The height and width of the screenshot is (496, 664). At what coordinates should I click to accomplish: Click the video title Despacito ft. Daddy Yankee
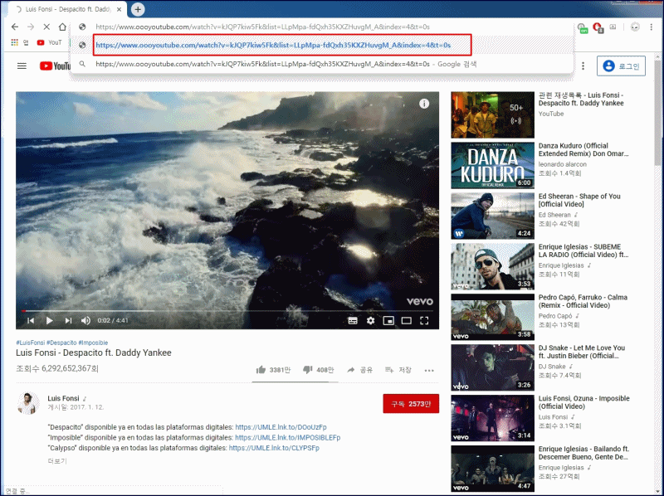pos(94,353)
